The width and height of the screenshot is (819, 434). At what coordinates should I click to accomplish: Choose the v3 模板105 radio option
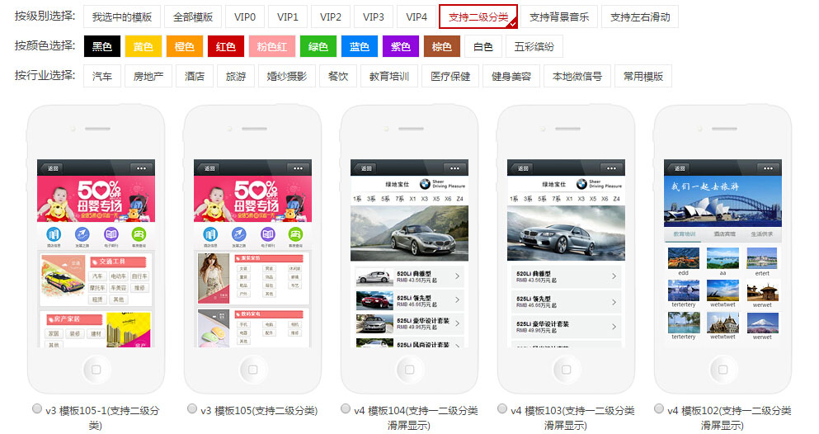pyautogui.click(x=192, y=408)
